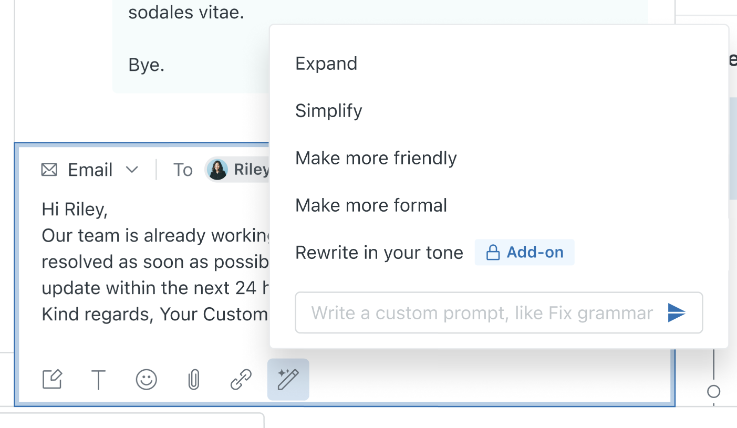
Task: Click the circle timeline marker at right
Action: coord(713,392)
